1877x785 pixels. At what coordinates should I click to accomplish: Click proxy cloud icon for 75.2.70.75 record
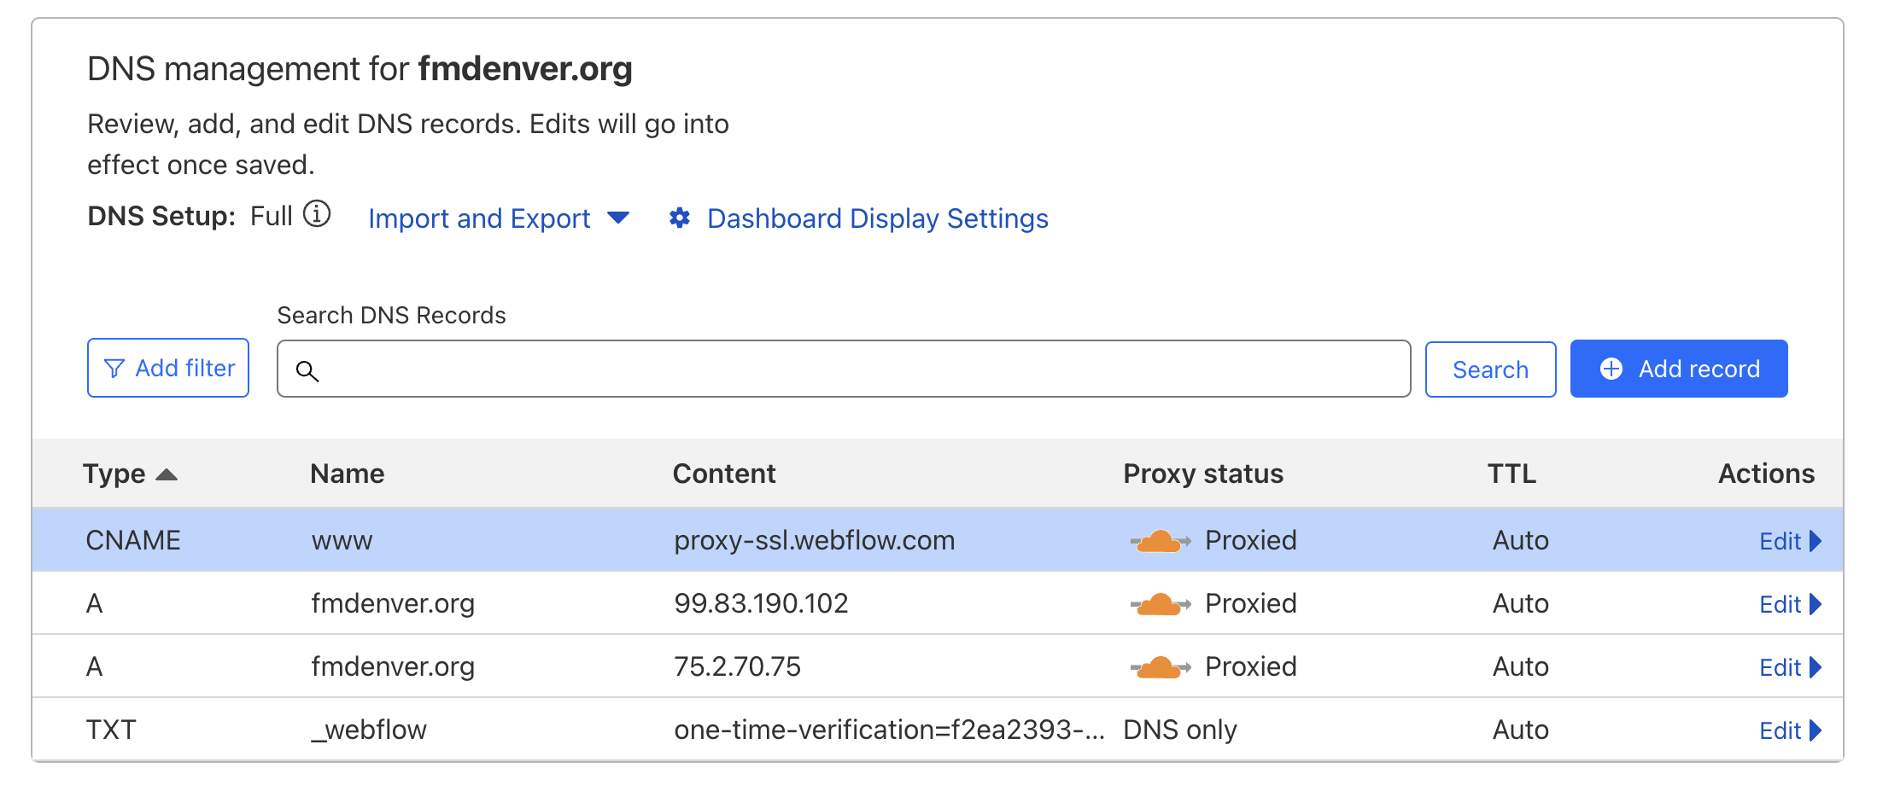pyautogui.click(x=1160, y=667)
